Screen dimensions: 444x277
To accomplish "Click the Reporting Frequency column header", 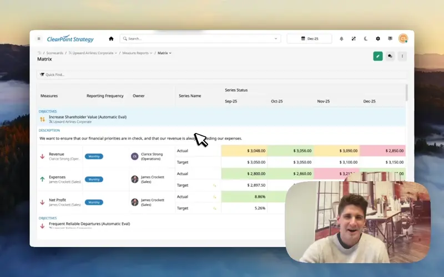I will (105, 96).
